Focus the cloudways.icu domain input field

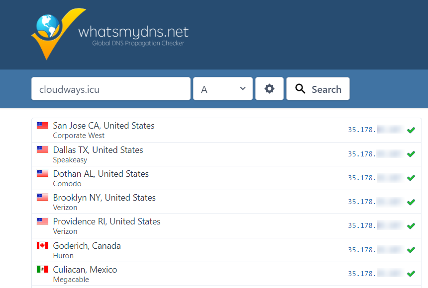pos(111,89)
